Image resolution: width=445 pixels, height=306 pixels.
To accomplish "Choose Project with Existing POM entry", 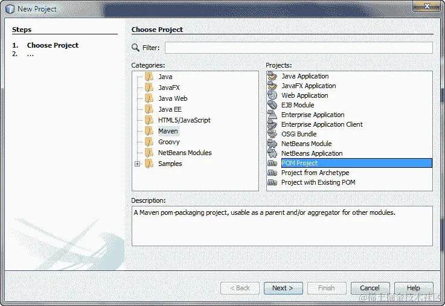I will click(x=318, y=182).
